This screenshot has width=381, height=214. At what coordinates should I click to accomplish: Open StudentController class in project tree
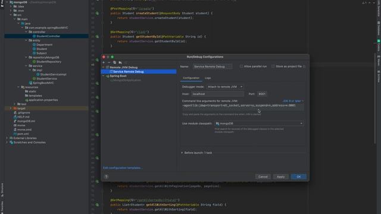[48, 36]
